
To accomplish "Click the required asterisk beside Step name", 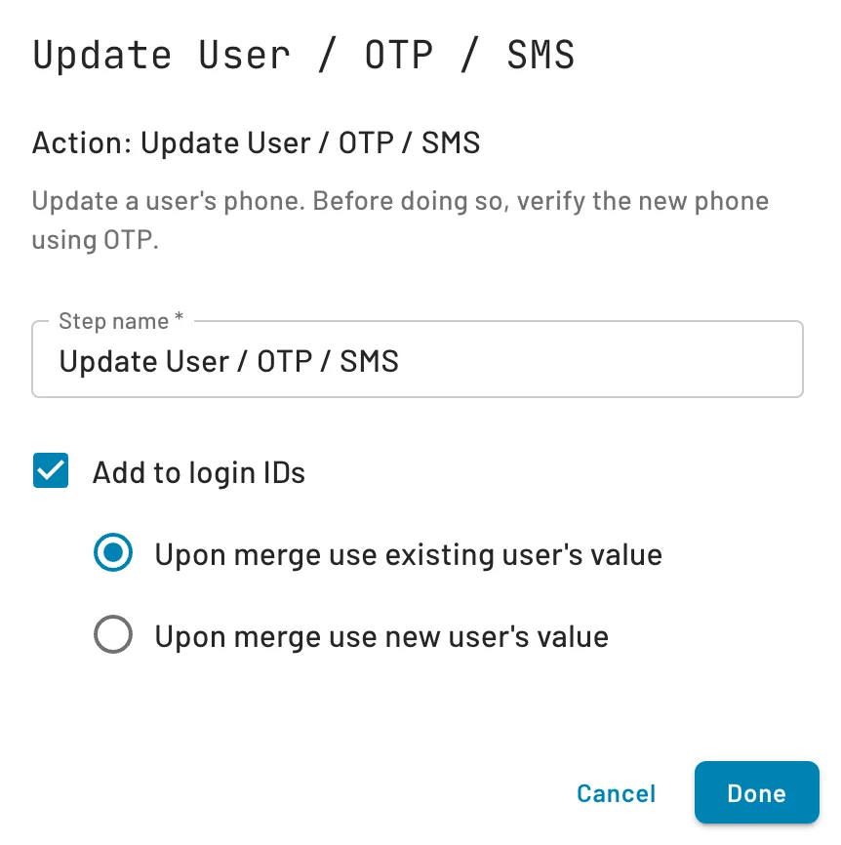I will coord(179,321).
